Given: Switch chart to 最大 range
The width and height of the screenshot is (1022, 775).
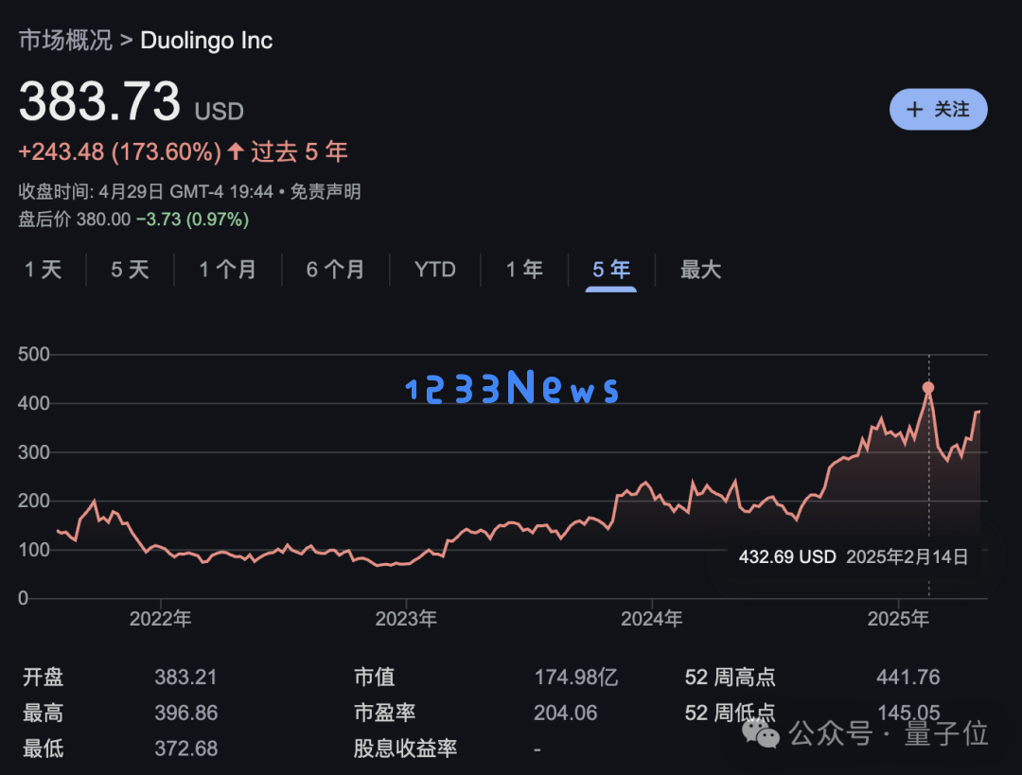Looking at the screenshot, I should [x=700, y=269].
